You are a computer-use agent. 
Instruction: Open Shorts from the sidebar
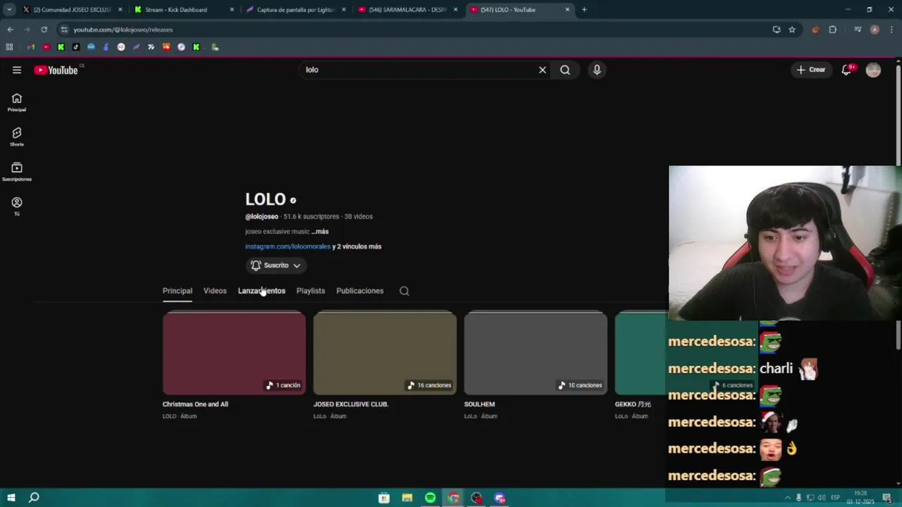pos(17,137)
